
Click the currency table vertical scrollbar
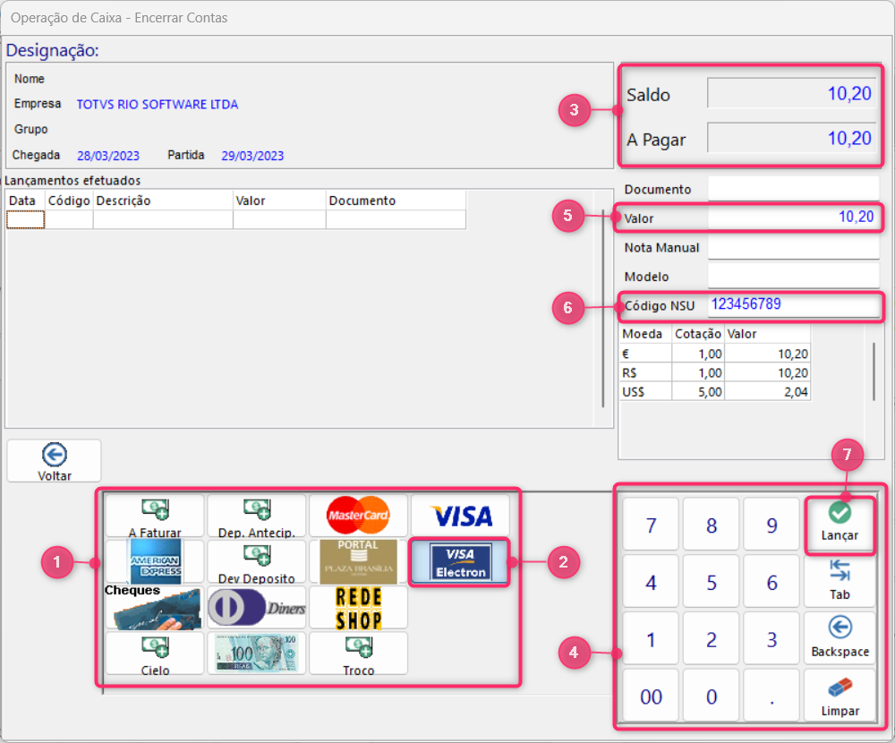click(874, 371)
